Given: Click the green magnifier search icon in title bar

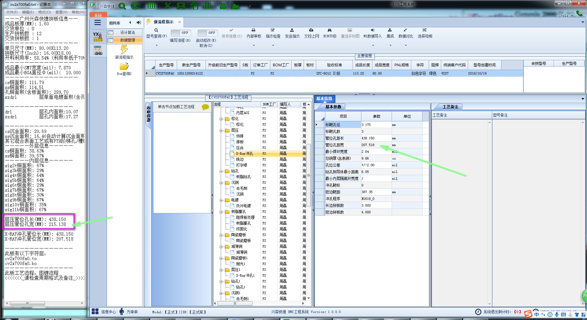Looking at the screenshot, I should (122, 6).
